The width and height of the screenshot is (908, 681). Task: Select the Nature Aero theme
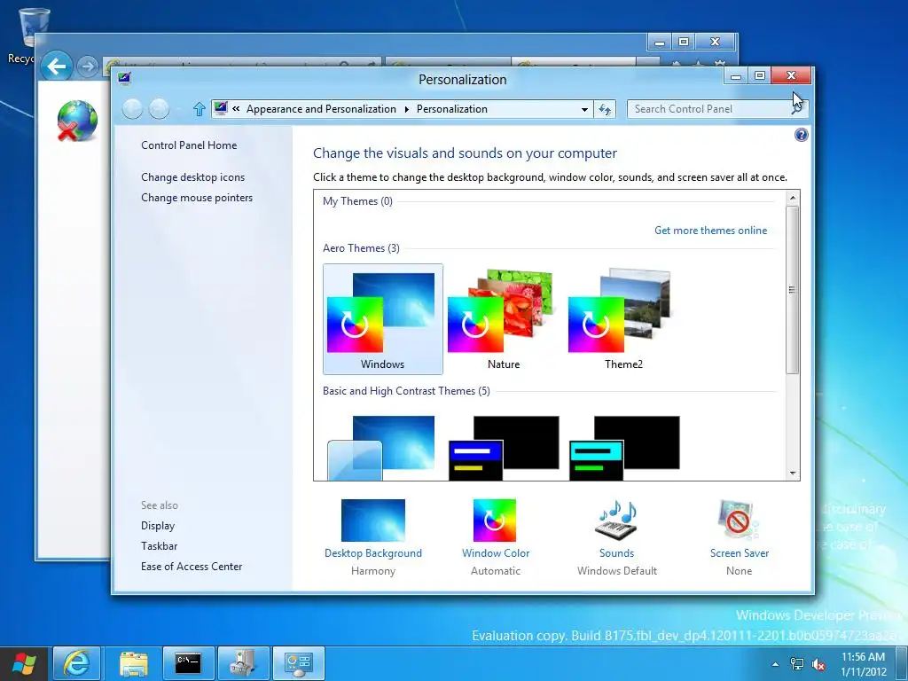point(504,319)
